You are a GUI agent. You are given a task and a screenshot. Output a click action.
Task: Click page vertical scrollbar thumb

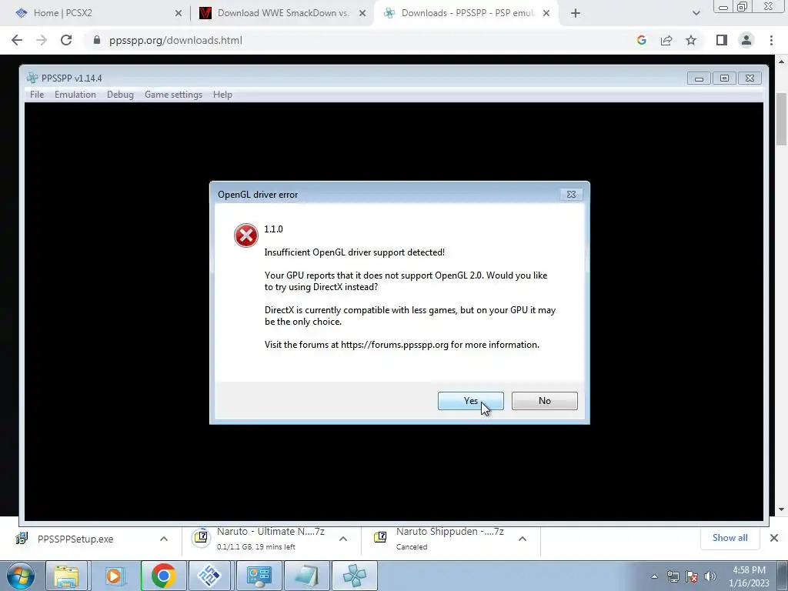[x=781, y=119]
